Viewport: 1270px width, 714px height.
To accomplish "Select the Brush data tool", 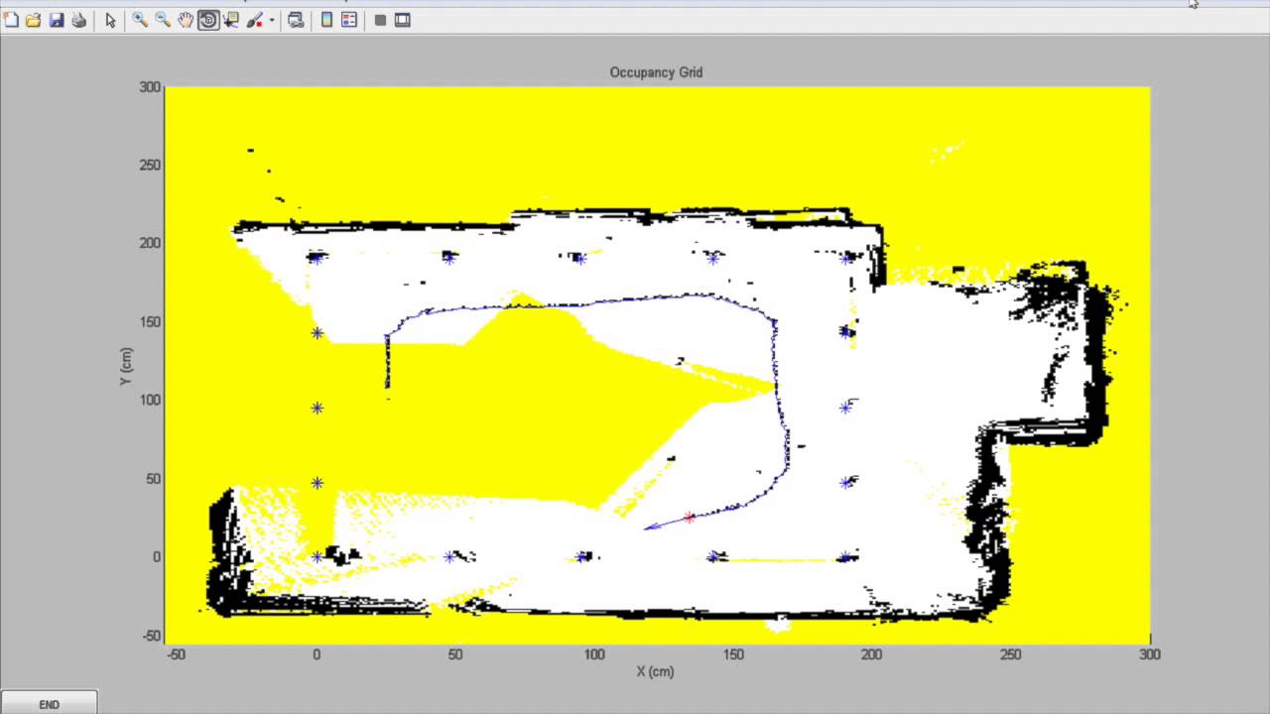I will (255, 20).
